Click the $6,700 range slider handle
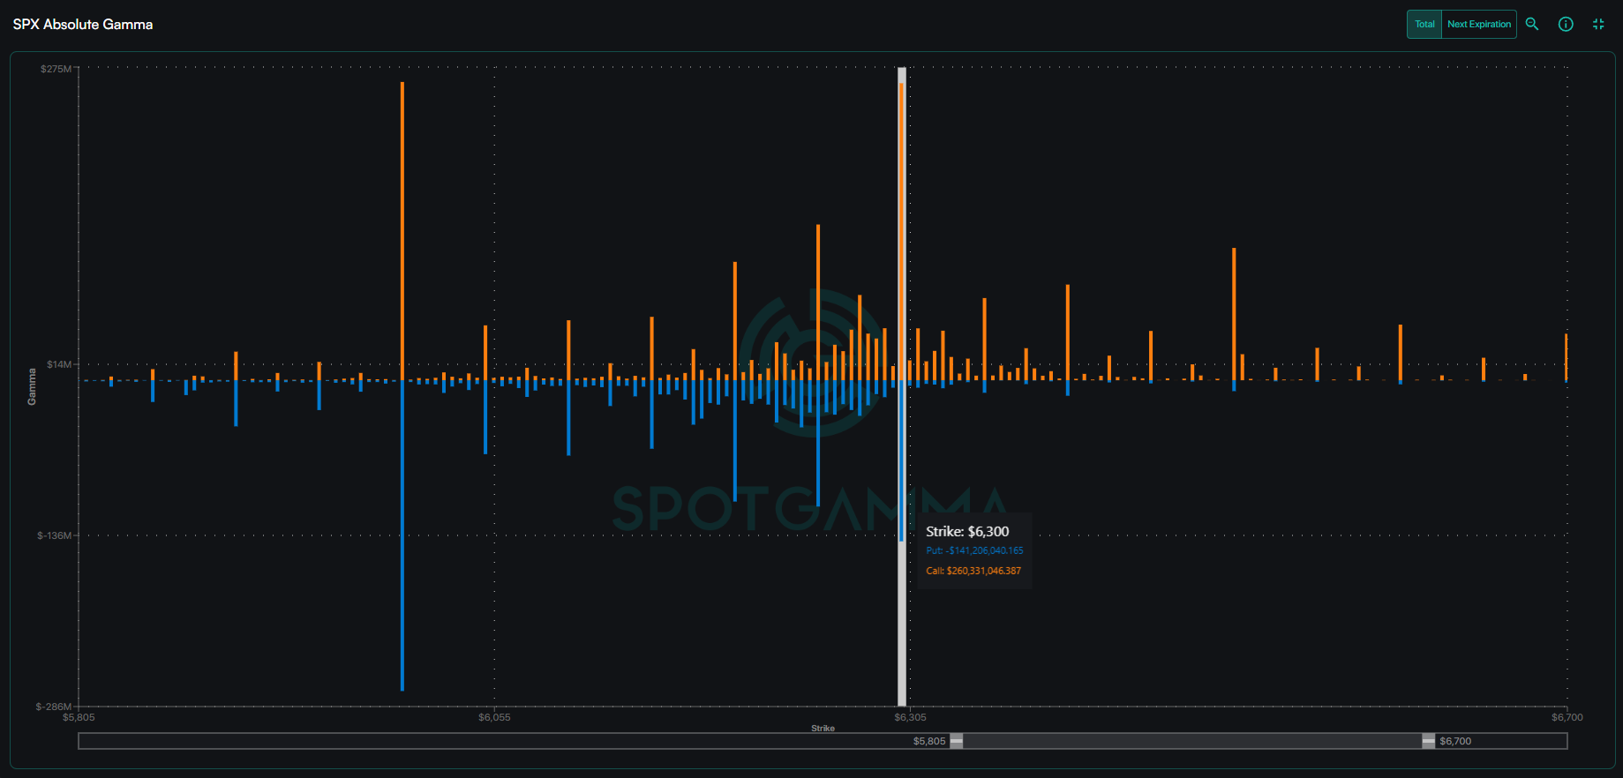Screen dimensions: 1623x778 [x=1428, y=741]
